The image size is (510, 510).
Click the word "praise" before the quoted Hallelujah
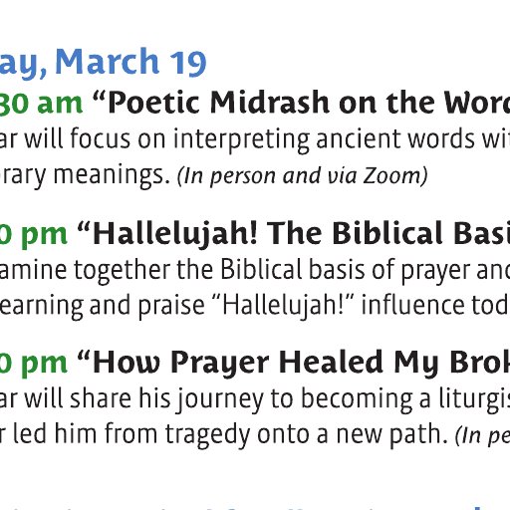[171, 306]
